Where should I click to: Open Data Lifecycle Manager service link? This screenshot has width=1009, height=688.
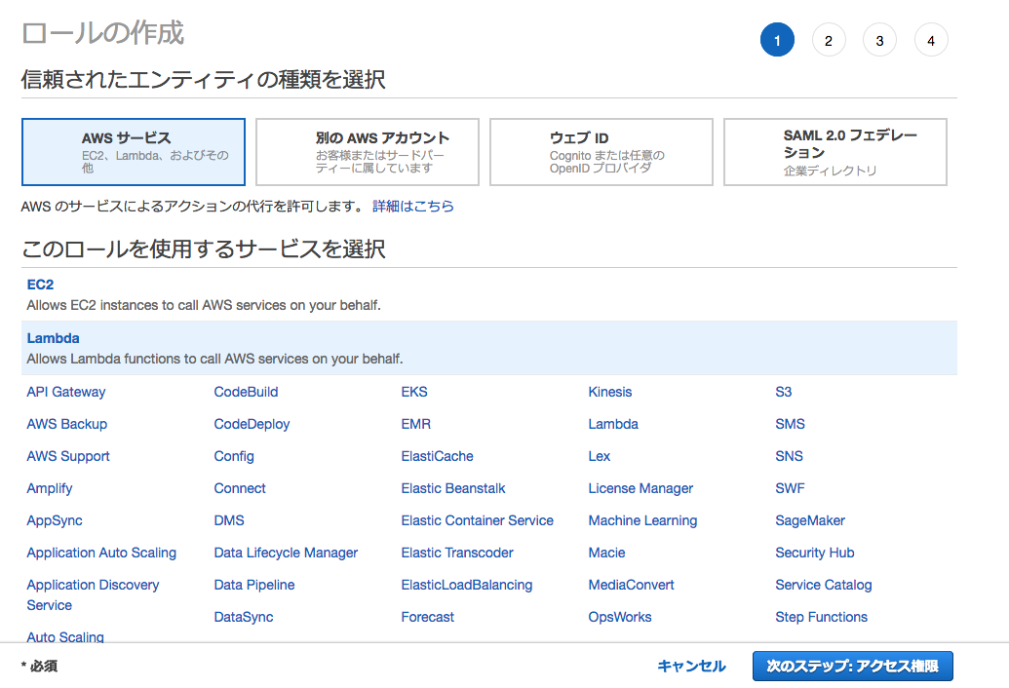click(x=286, y=553)
